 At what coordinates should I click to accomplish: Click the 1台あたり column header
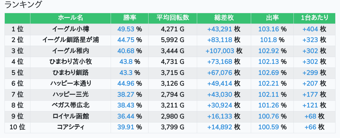tap(314, 18)
